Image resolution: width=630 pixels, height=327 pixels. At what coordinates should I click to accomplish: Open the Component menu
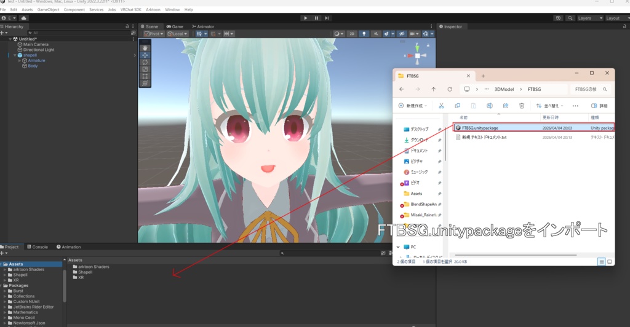[74, 10]
